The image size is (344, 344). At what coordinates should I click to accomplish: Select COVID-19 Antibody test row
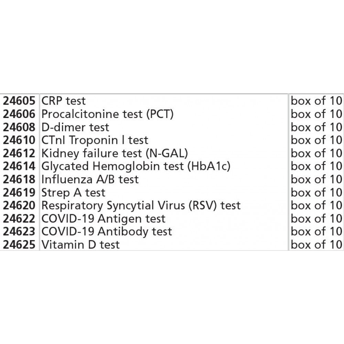[x=106, y=232]
